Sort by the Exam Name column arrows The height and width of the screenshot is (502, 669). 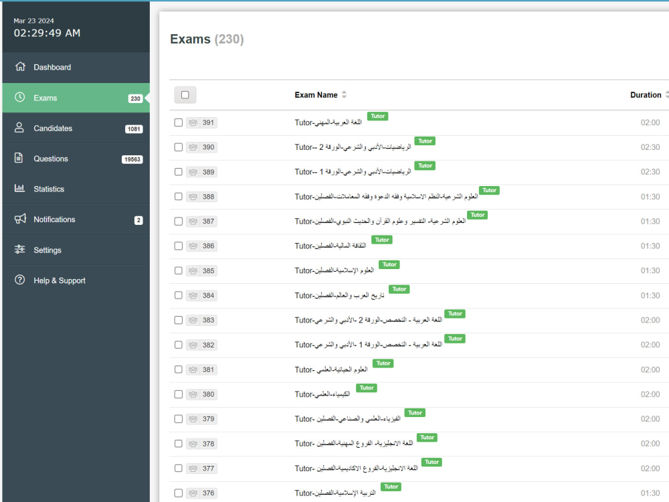tap(345, 95)
